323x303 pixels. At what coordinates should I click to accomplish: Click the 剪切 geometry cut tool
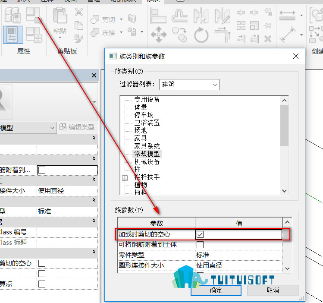tap(103, 19)
